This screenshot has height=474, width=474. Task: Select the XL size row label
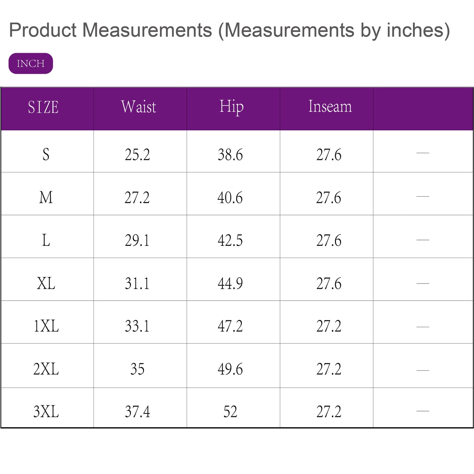(x=46, y=283)
